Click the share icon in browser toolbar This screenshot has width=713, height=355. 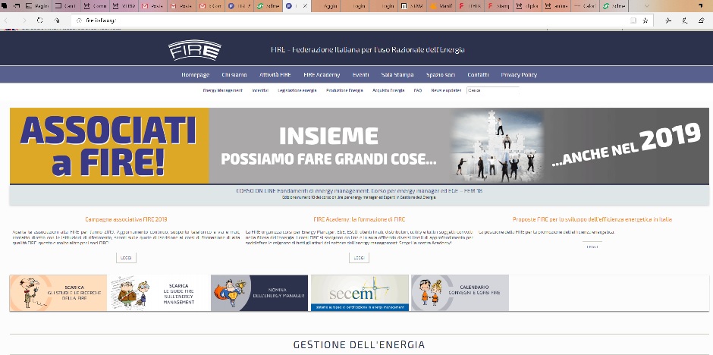(702, 20)
